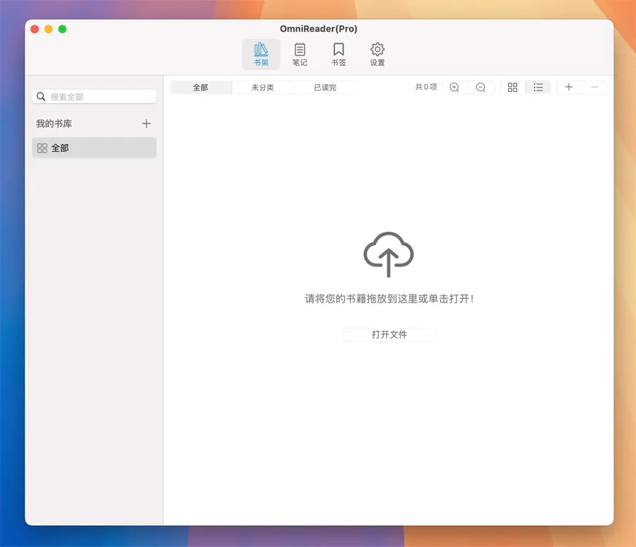
Task: Switch to grid view layout
Action: [x=513, y=88]
